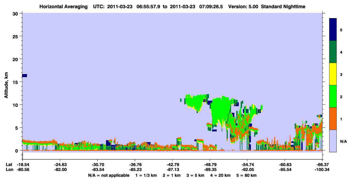The image size is (358, 183).
Task: Click the start time "06:55:57.9" in title
Action: [x=149, y=7]
